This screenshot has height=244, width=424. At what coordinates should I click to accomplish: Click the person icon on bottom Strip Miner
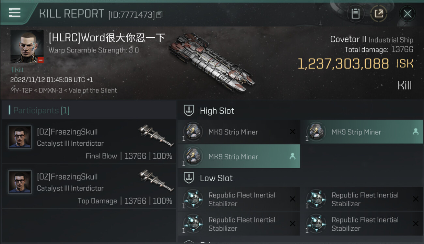pyautogui.click(x=293, y=156)
